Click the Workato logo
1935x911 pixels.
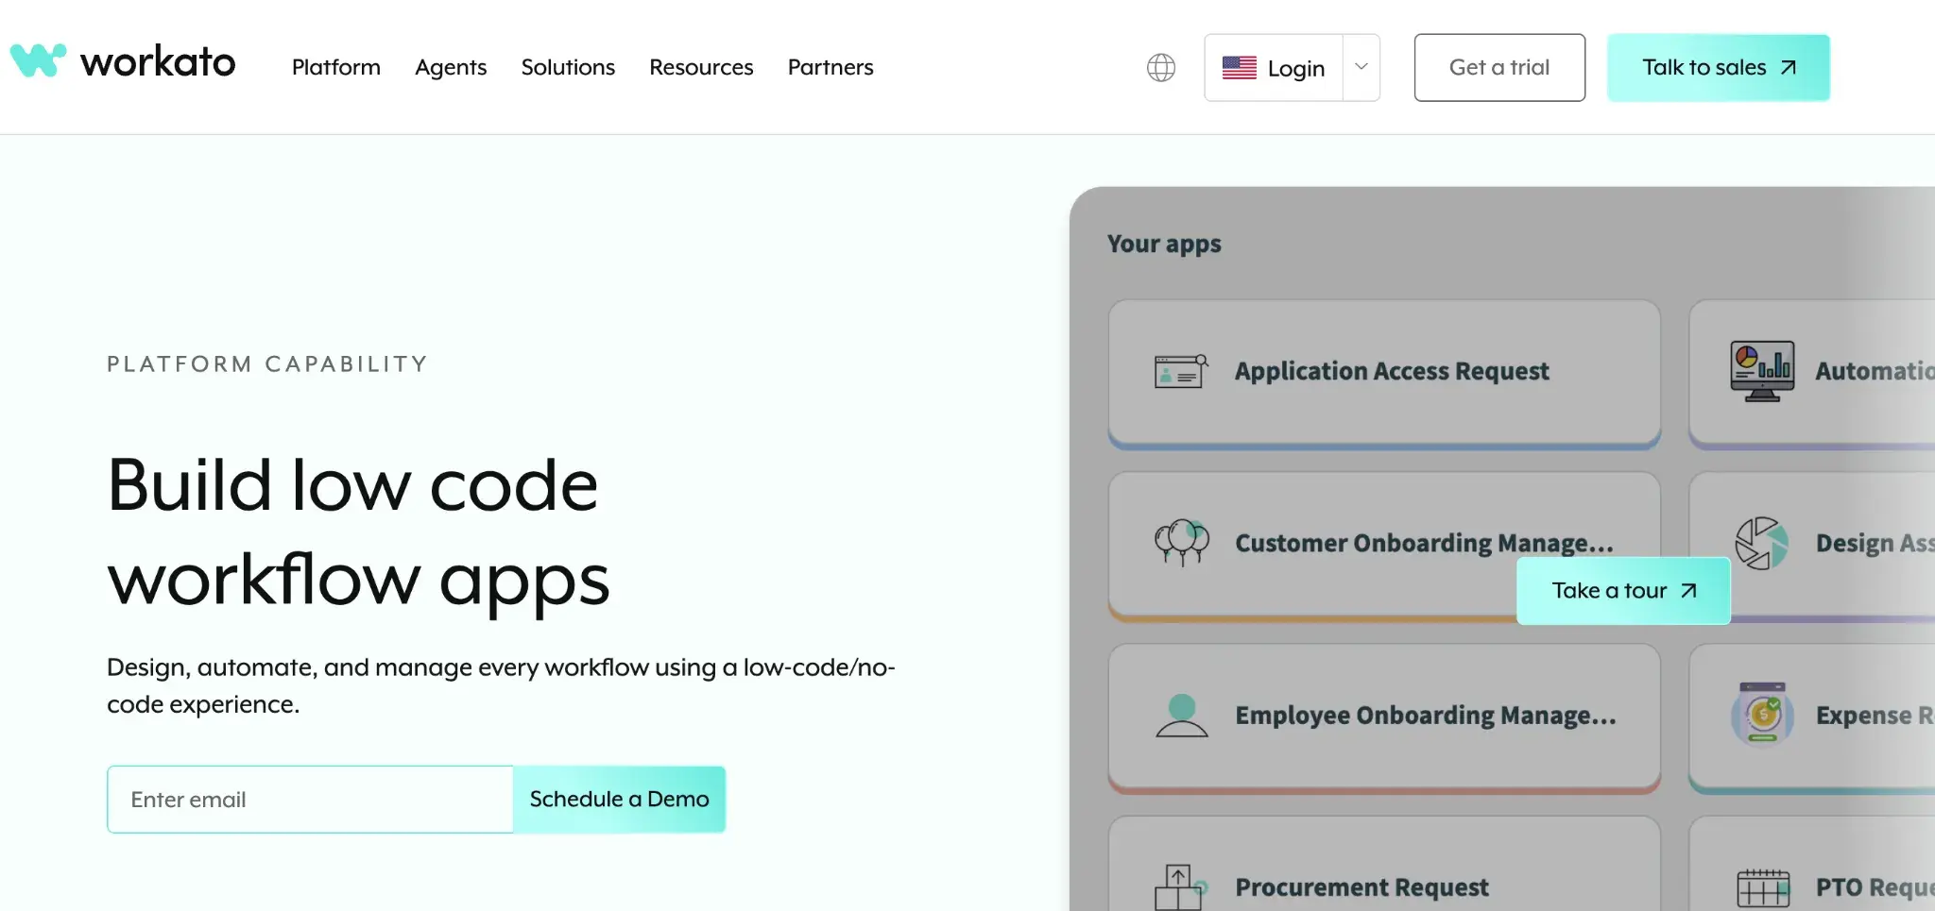pos(123,60)
